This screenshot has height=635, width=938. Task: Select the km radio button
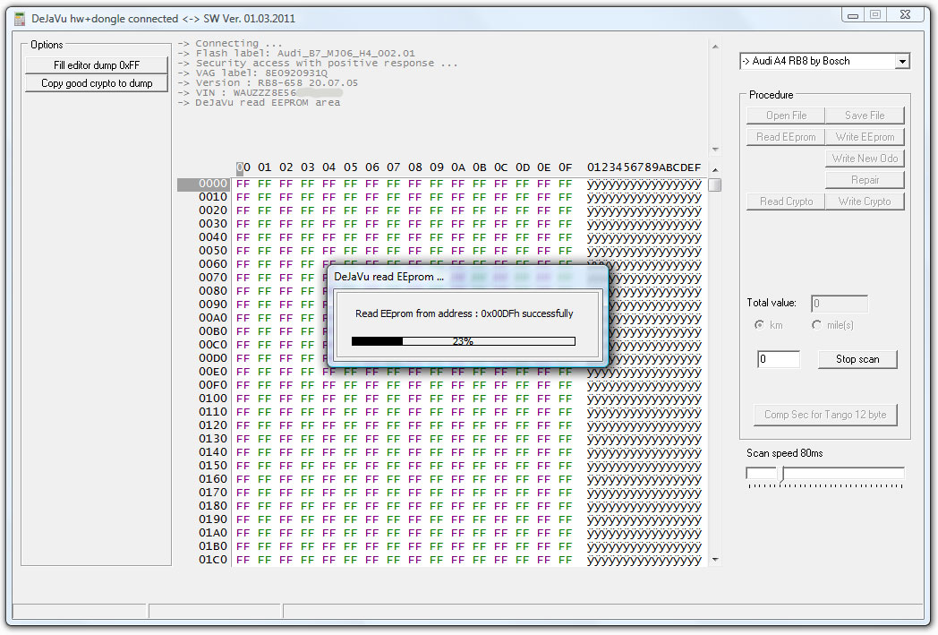pos(759,325)
